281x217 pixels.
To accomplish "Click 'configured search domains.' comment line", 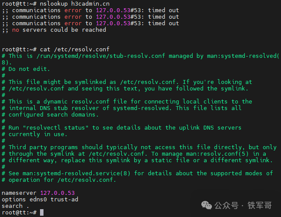I will [x=50, y=115].
